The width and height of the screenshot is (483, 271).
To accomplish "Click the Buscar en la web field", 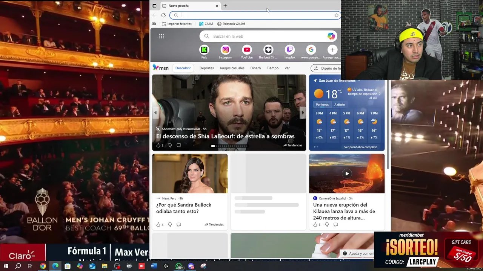I will (x=268, y=36).
